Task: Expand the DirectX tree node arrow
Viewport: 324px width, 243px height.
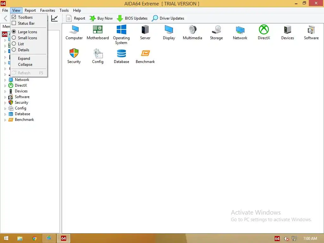Action: (x=5, y=85)
